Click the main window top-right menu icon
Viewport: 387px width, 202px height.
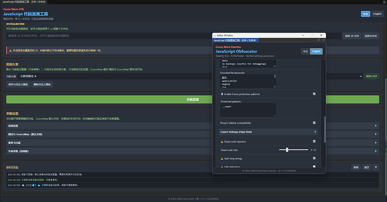(x=384, y=2)
